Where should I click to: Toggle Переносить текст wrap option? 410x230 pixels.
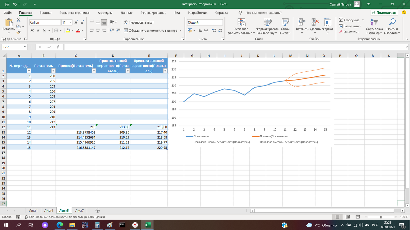click(x=139, y=22)
